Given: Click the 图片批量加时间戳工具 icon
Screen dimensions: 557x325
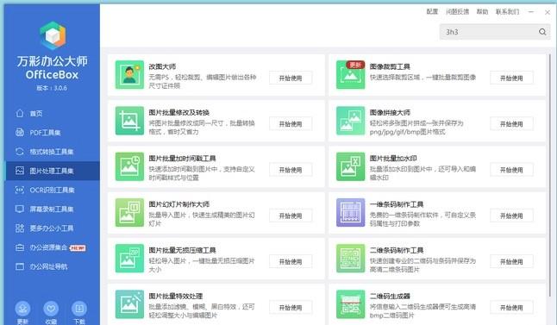Looking at the screenshot, I should click(129, 166).
